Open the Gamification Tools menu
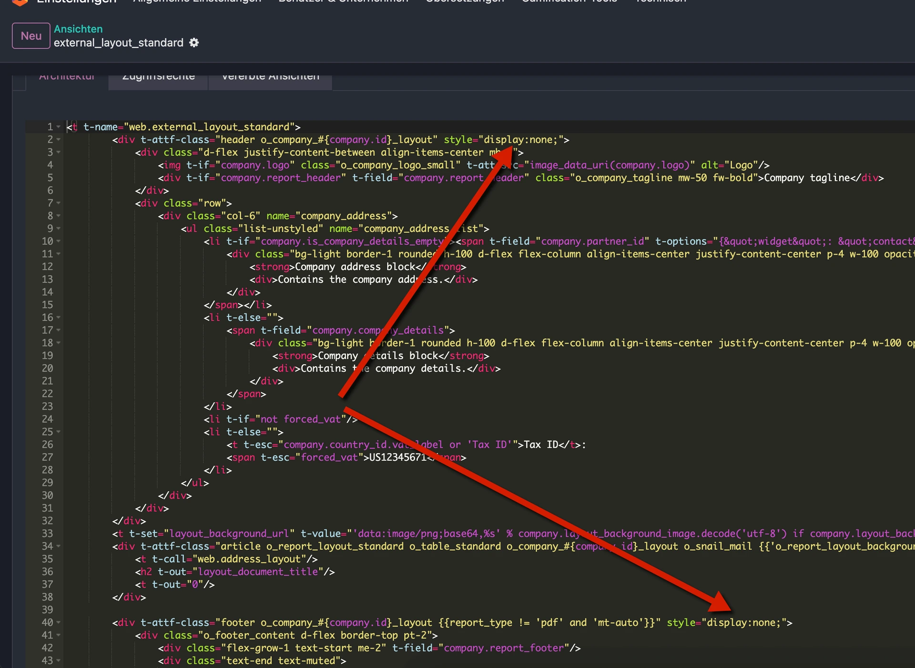915x668 pixels. click(568, 1)
